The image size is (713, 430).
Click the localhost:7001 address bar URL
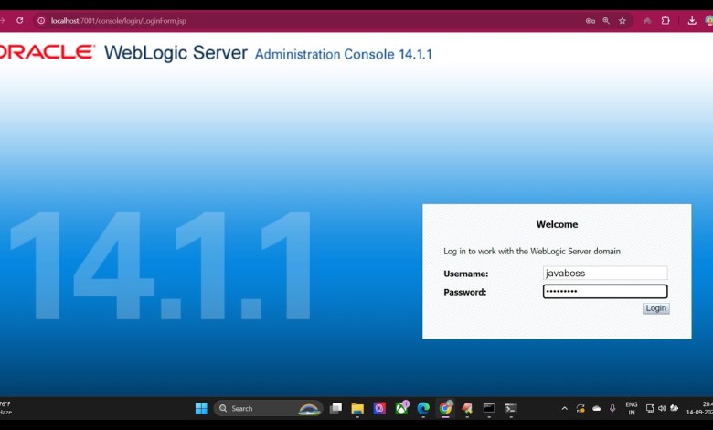tap(118, 21)
